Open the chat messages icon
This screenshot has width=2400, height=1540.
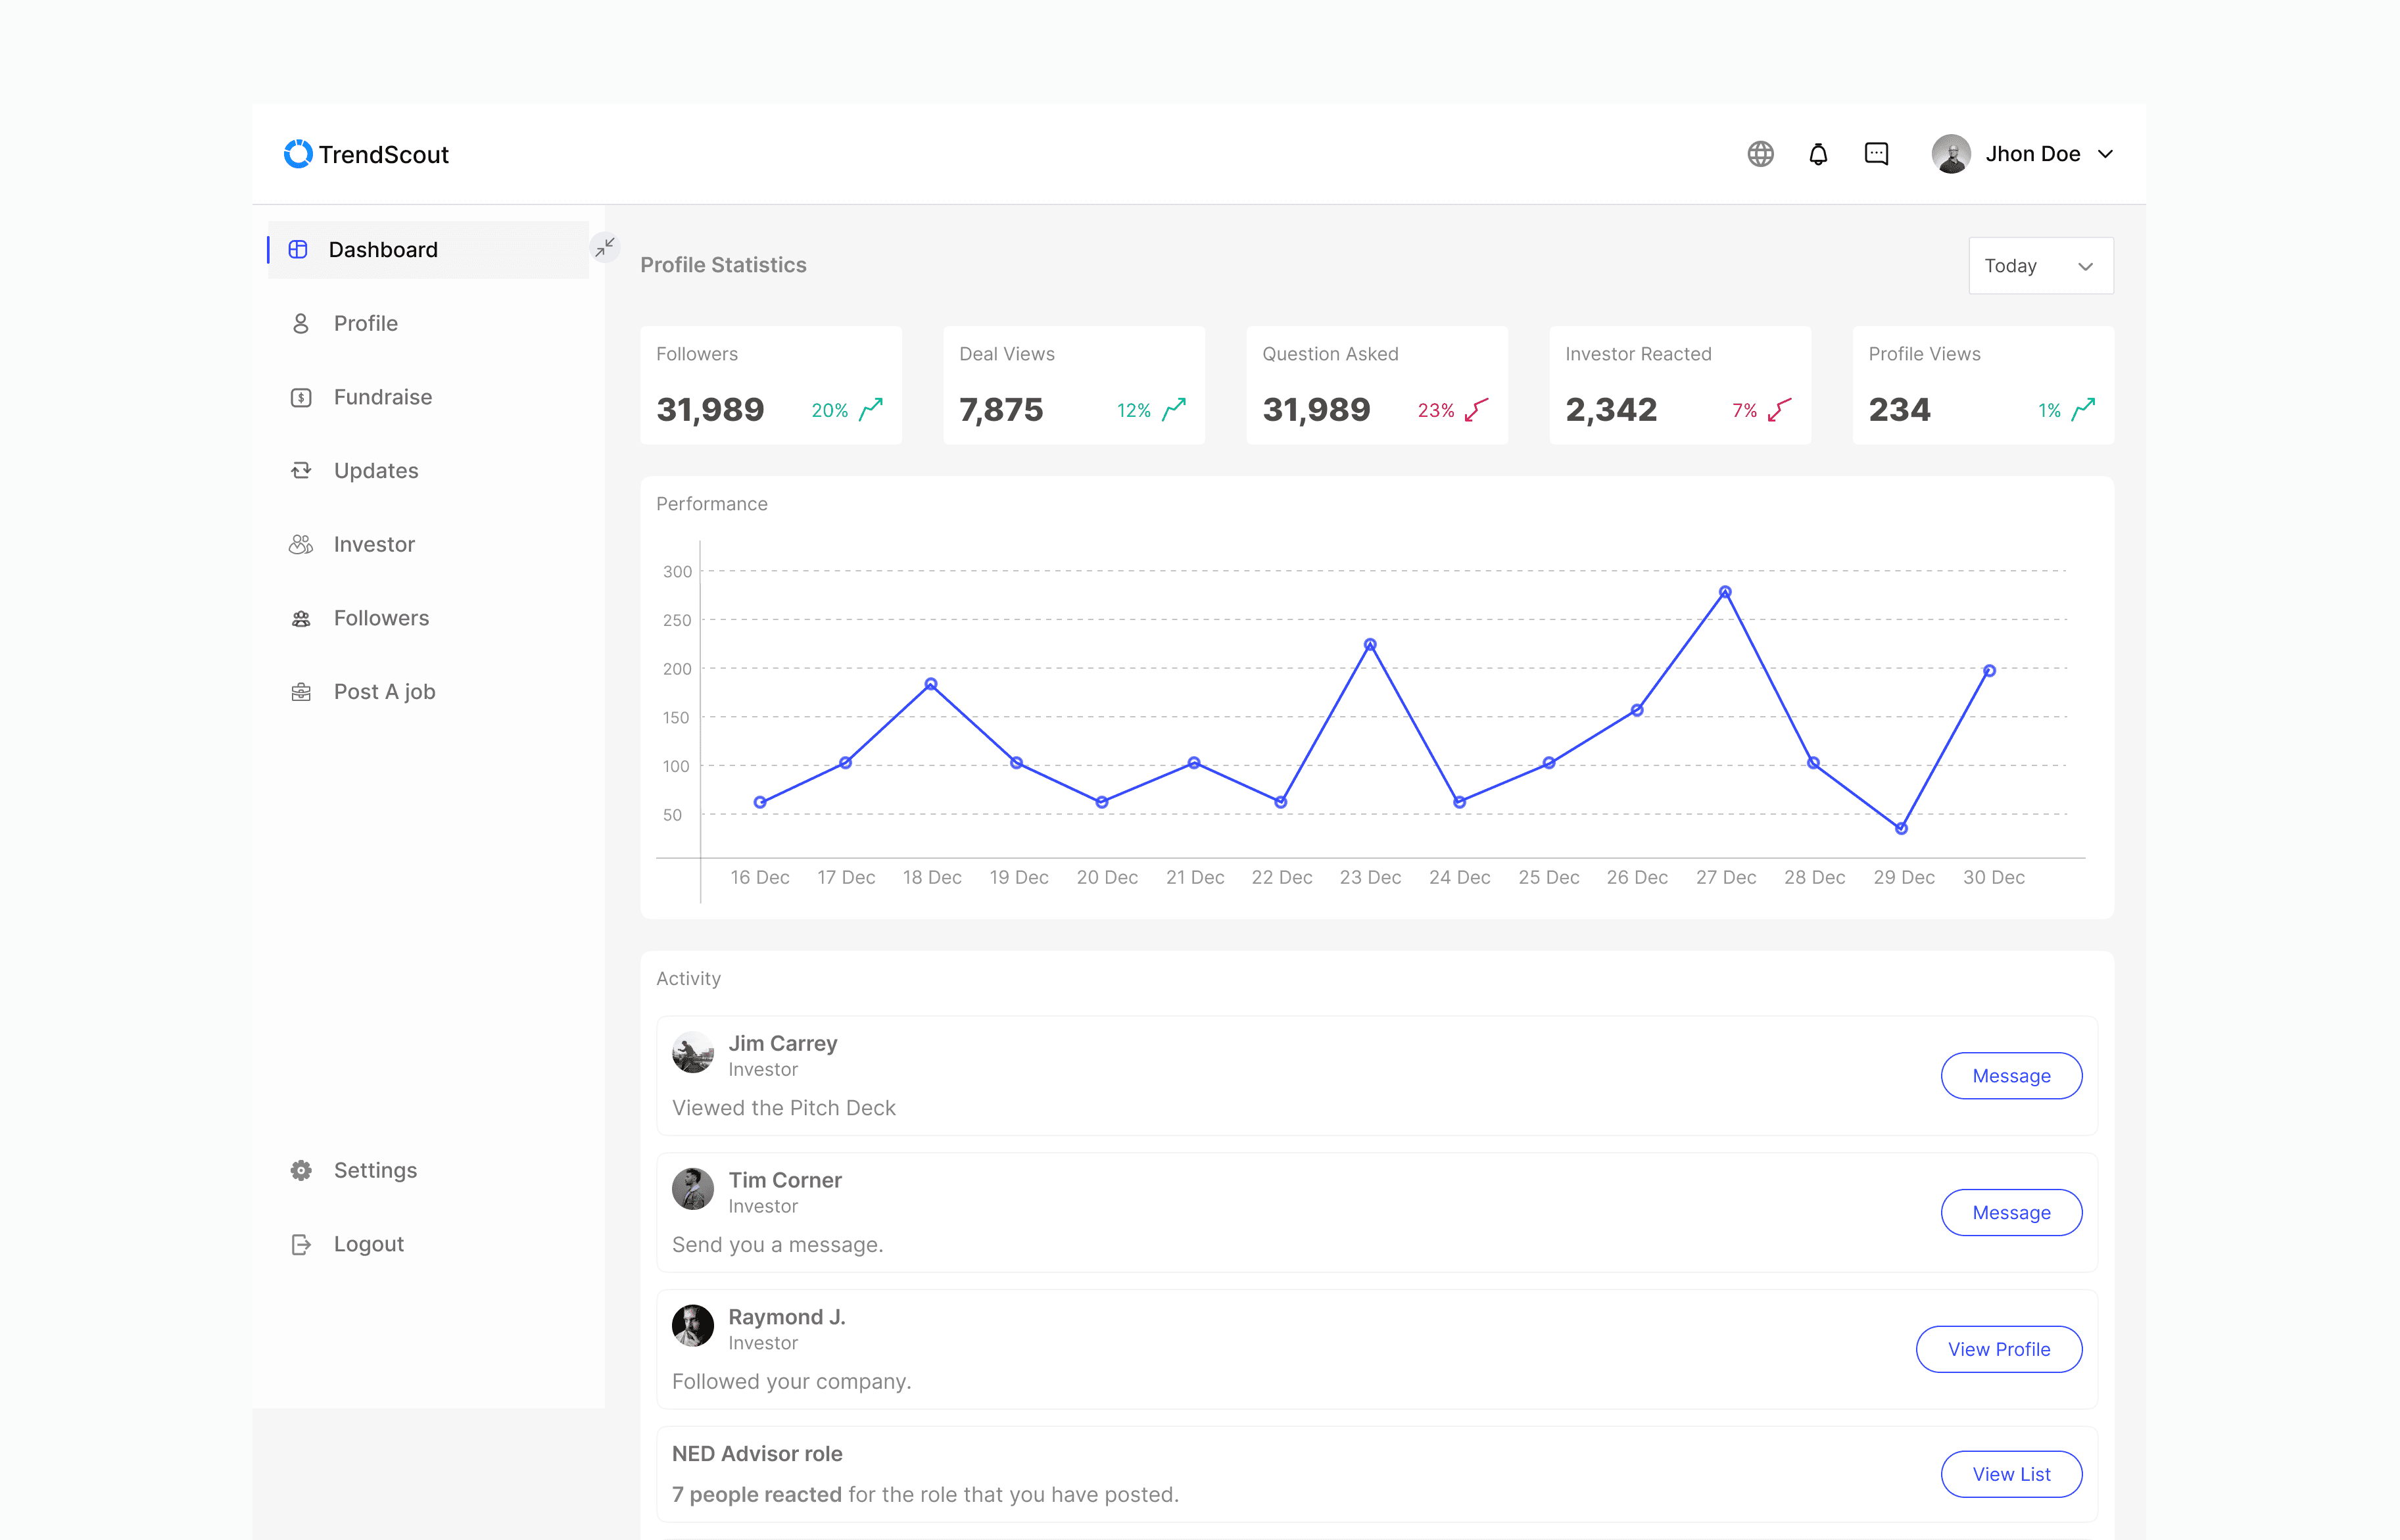point(1876,154)
